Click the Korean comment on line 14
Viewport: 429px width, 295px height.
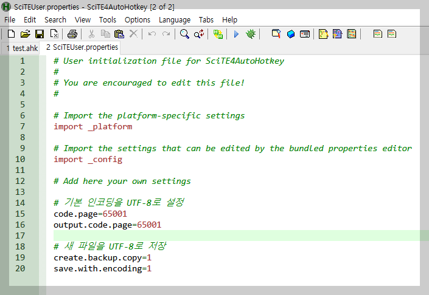pos(119,203)
